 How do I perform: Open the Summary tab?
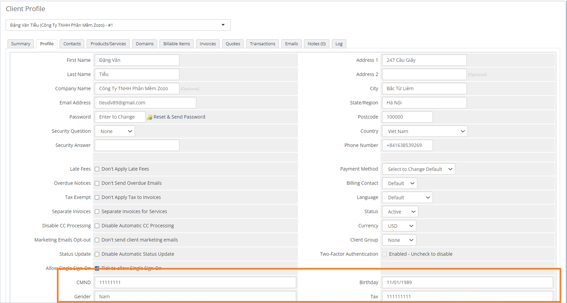(21, 44)
